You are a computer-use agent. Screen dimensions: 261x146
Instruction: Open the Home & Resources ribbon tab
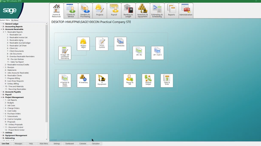tap(56, 11)
